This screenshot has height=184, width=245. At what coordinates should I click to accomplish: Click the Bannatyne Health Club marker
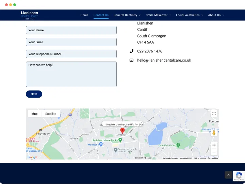click(x=116, y=150)
